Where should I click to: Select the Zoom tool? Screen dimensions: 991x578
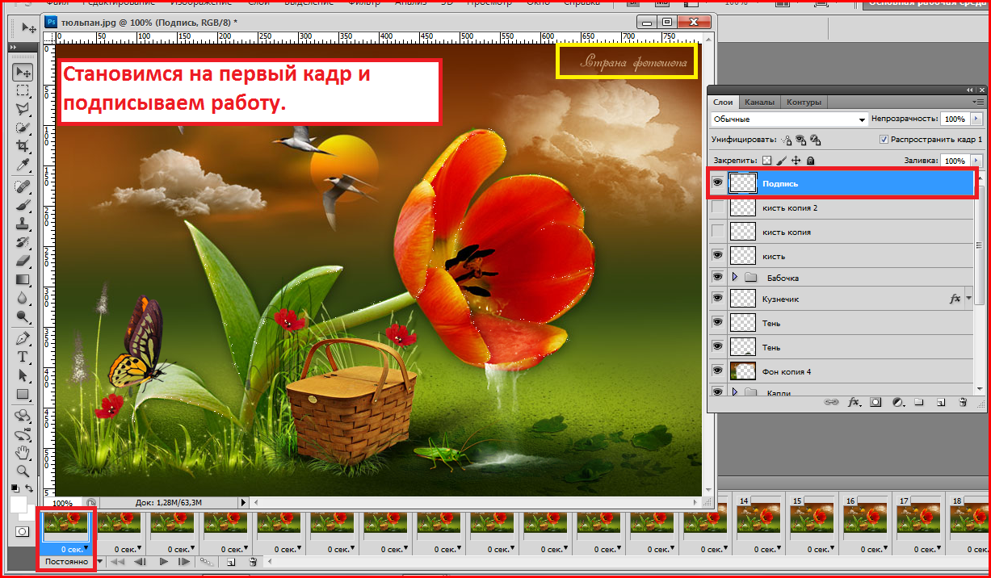click(23, 470)
